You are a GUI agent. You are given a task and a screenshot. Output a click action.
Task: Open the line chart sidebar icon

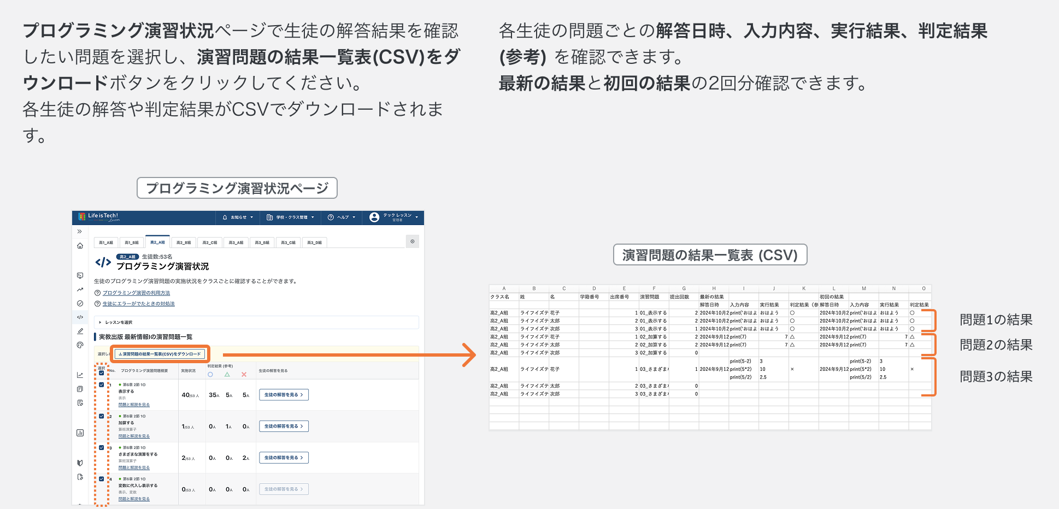(80, 375)
